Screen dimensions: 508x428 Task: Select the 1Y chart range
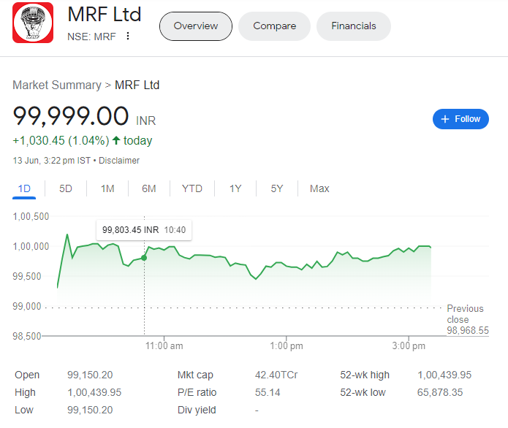235,188
